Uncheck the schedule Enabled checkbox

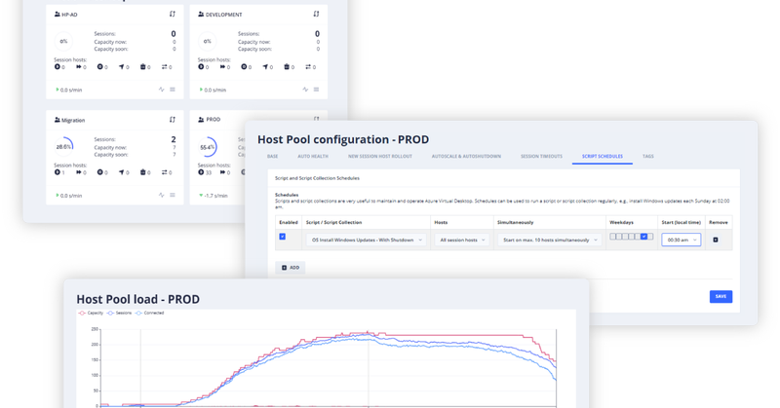(x=282, y=237)
